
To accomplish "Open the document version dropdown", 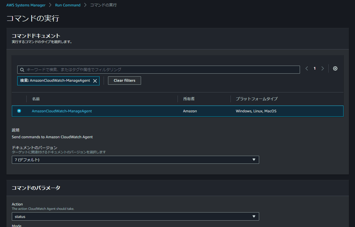I will pyautogui.click(x=135, y=160).
